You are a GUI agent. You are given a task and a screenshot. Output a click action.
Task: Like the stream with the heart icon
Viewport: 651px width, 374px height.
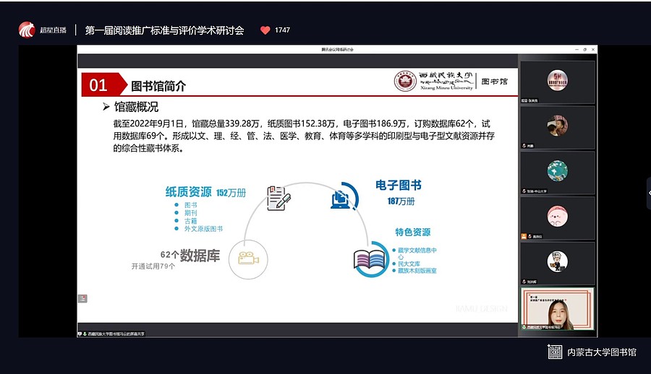[x=265, y=30]
